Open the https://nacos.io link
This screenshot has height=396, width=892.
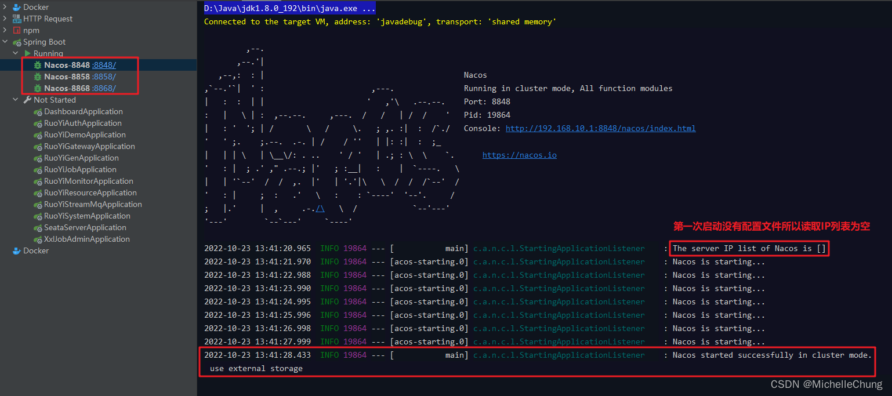pos(519,155)
